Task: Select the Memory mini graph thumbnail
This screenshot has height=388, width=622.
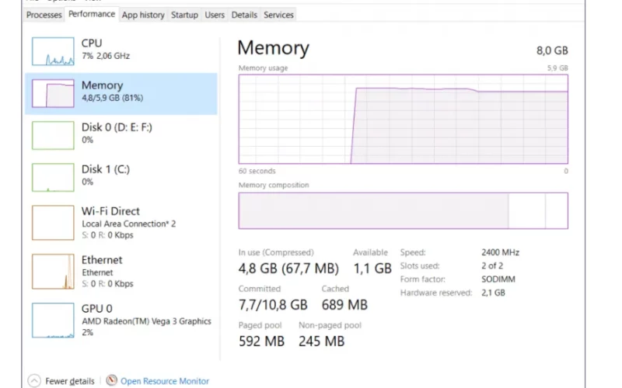Action: (x=53, y=93)
